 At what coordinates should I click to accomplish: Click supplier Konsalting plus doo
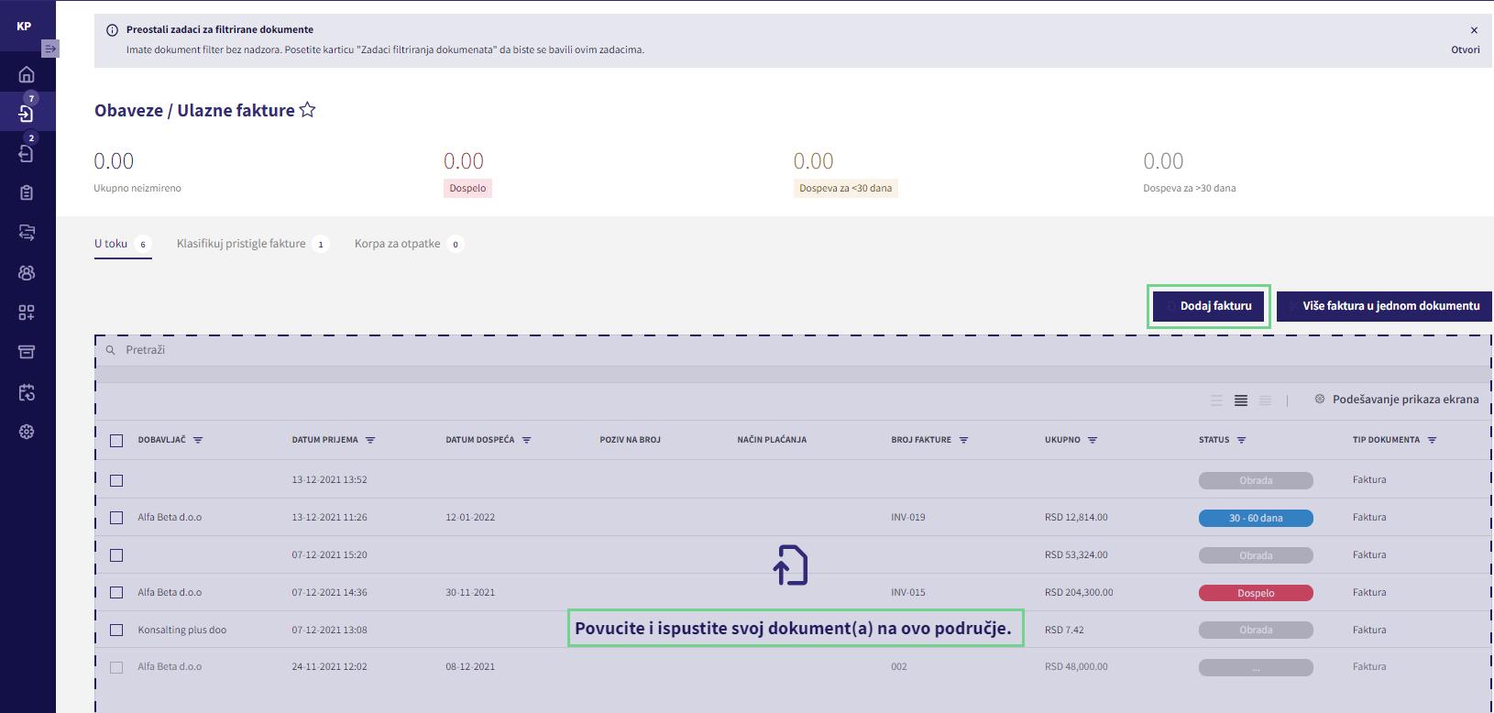click(x=181, y=631)
